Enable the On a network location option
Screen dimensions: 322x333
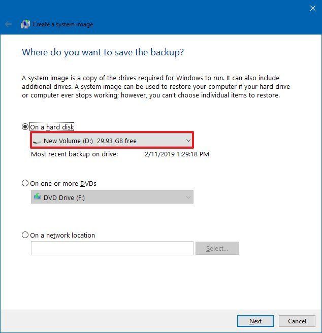[25, 235]
